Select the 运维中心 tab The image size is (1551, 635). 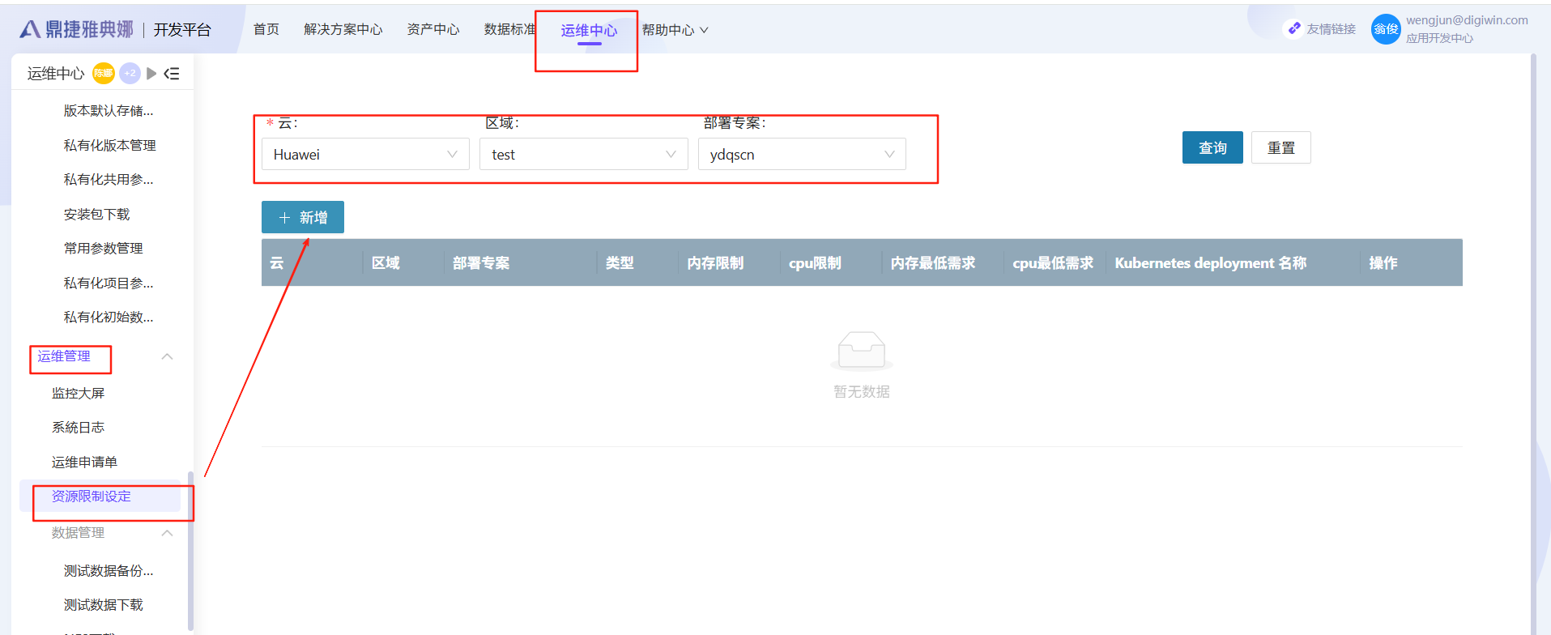[x=589, y=31]
